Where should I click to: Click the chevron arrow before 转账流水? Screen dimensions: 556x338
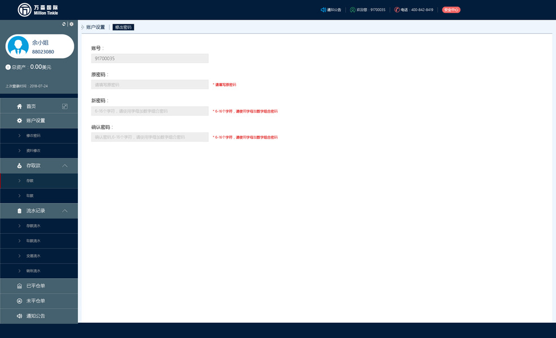pyautogui.click(x=20, y=271)
